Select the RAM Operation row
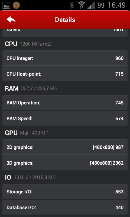Image resolution: width=130 pixels, height=217 pixels. tap(65, 103)
